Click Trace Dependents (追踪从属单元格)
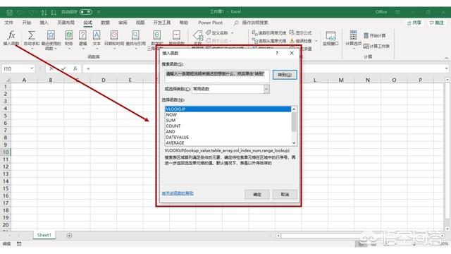This screenshot has width=451, height=254. click(269, 41)
